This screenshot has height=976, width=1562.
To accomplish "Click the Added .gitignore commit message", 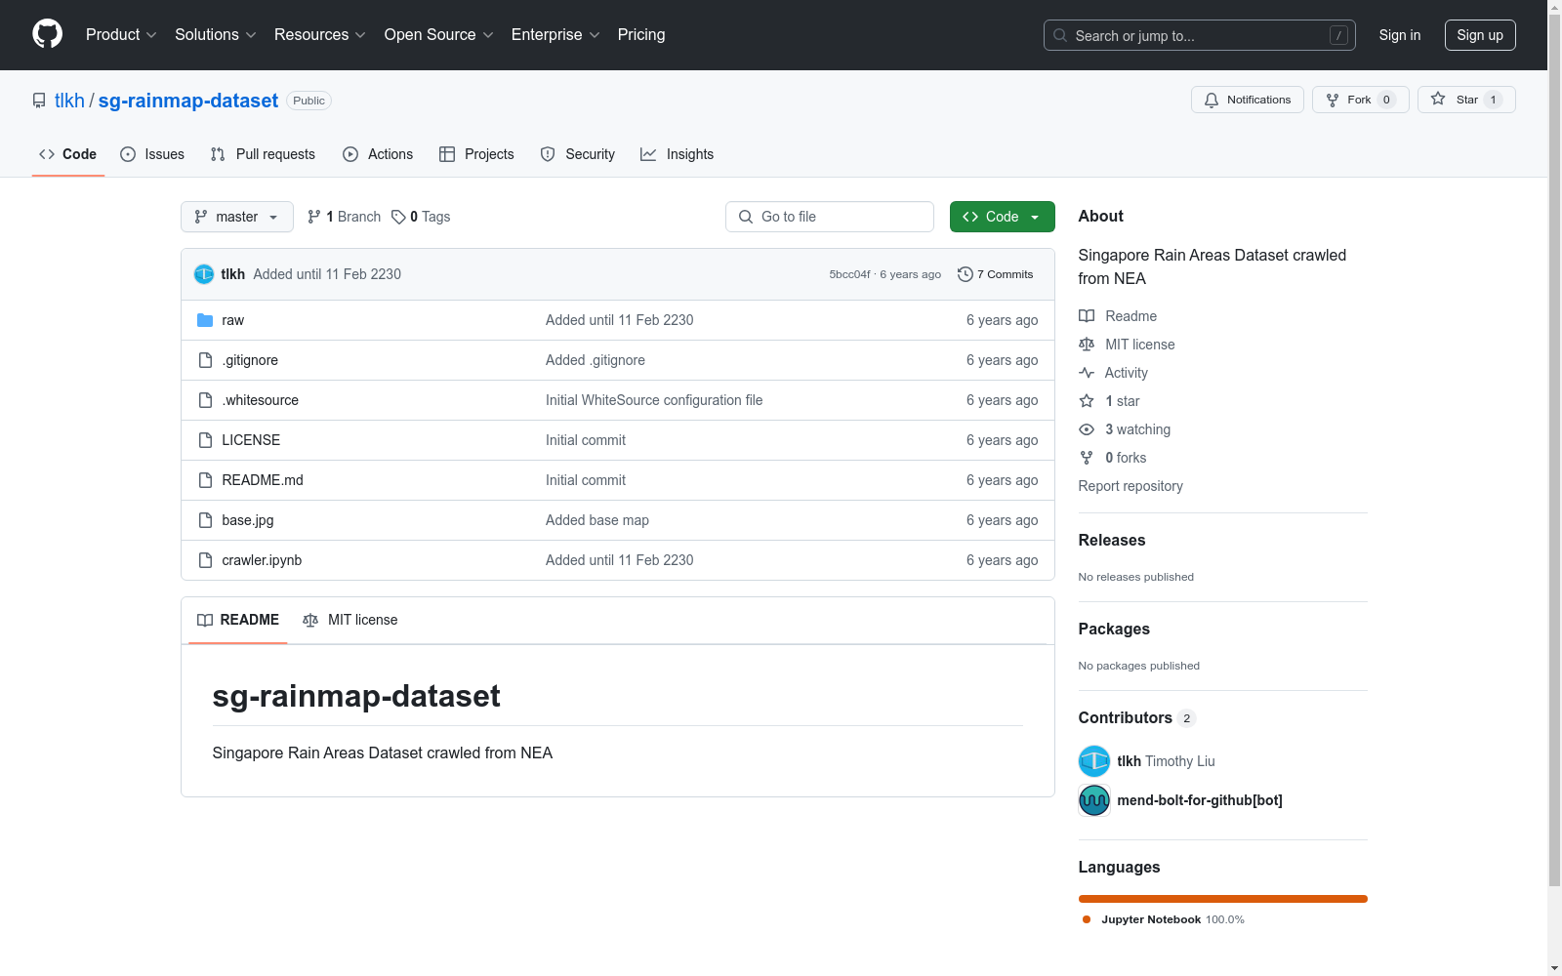I will pos(596,360).
